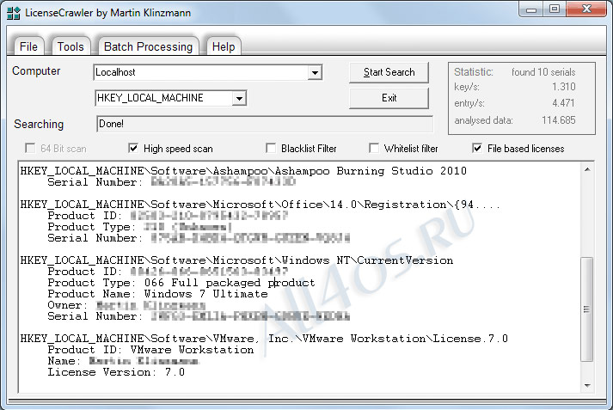Click the Exit button

coord(389,98)
